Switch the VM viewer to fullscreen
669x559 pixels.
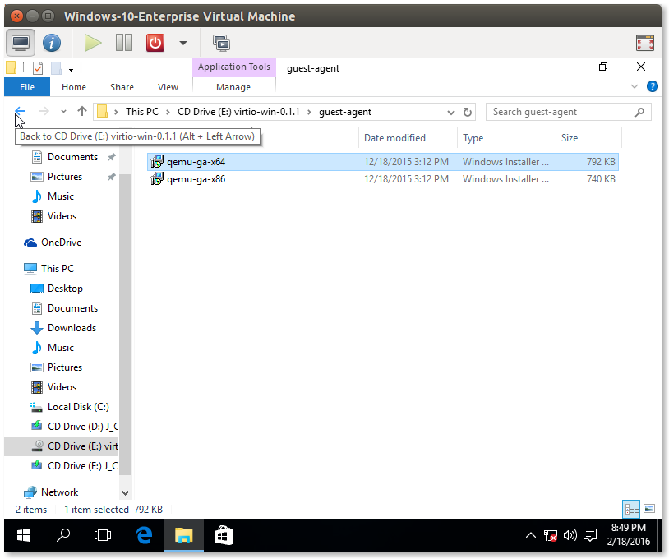pyautogui.click(x=644, y=43)
